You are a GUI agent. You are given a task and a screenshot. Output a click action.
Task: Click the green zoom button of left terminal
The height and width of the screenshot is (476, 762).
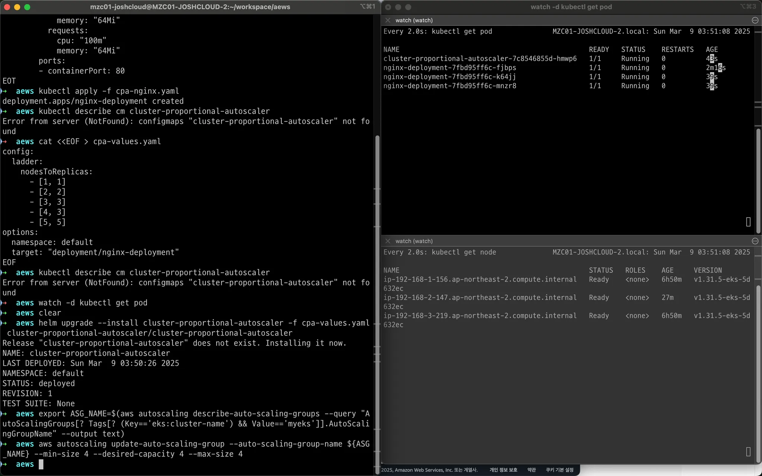[27, 7]
